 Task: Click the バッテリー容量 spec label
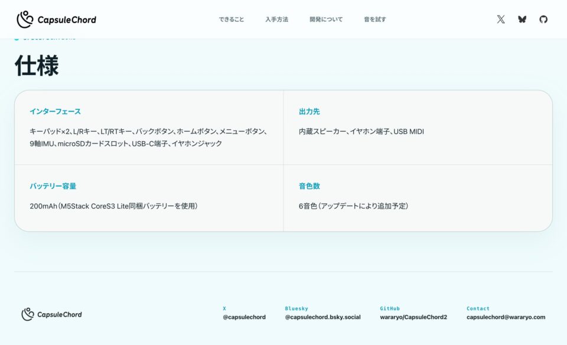(53, 186)
